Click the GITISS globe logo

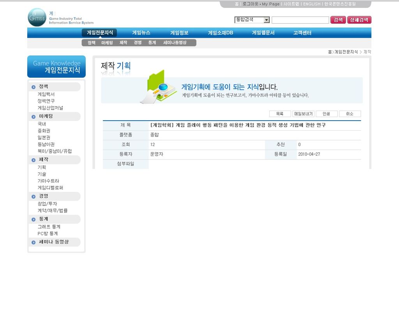coord(37,17)
